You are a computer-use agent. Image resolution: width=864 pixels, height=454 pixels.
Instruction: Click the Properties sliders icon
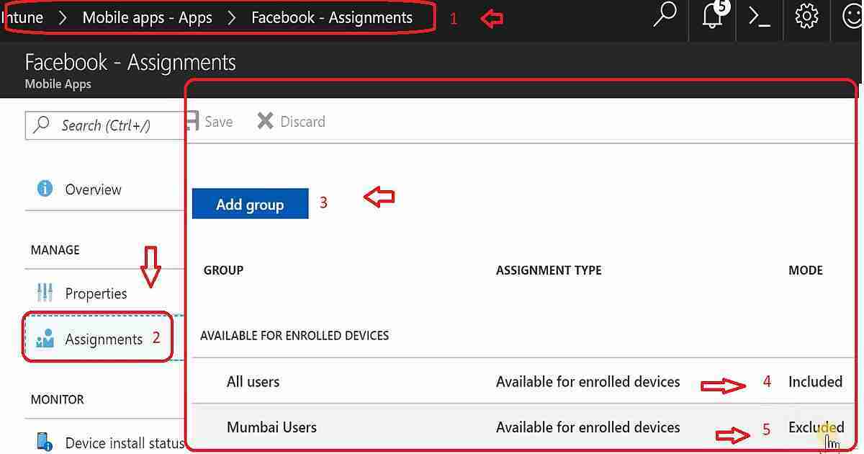tap(45, 293)
